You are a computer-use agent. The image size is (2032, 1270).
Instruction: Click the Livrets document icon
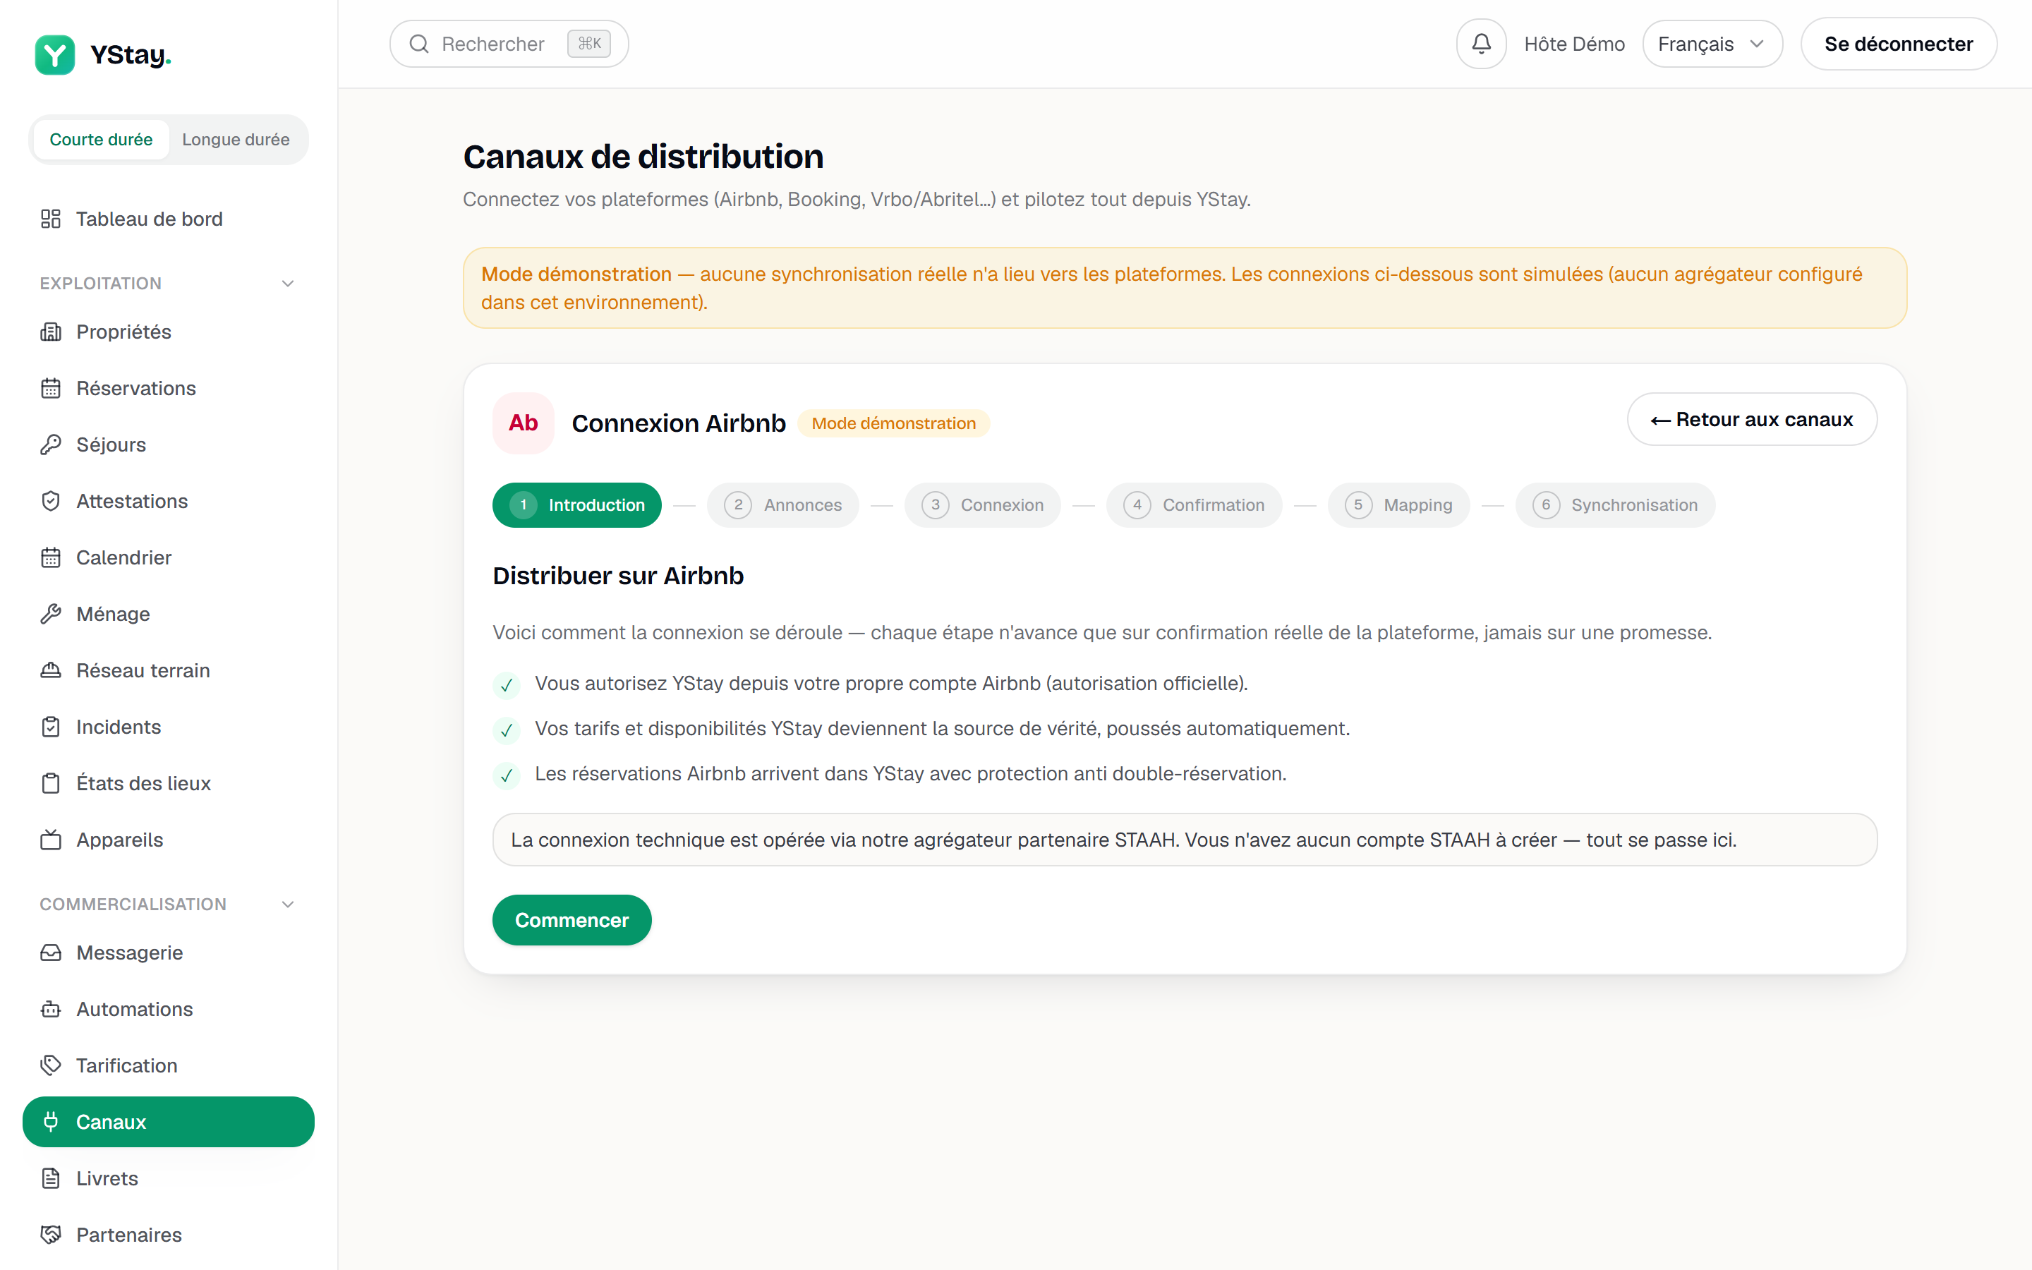click(50, 1178)
